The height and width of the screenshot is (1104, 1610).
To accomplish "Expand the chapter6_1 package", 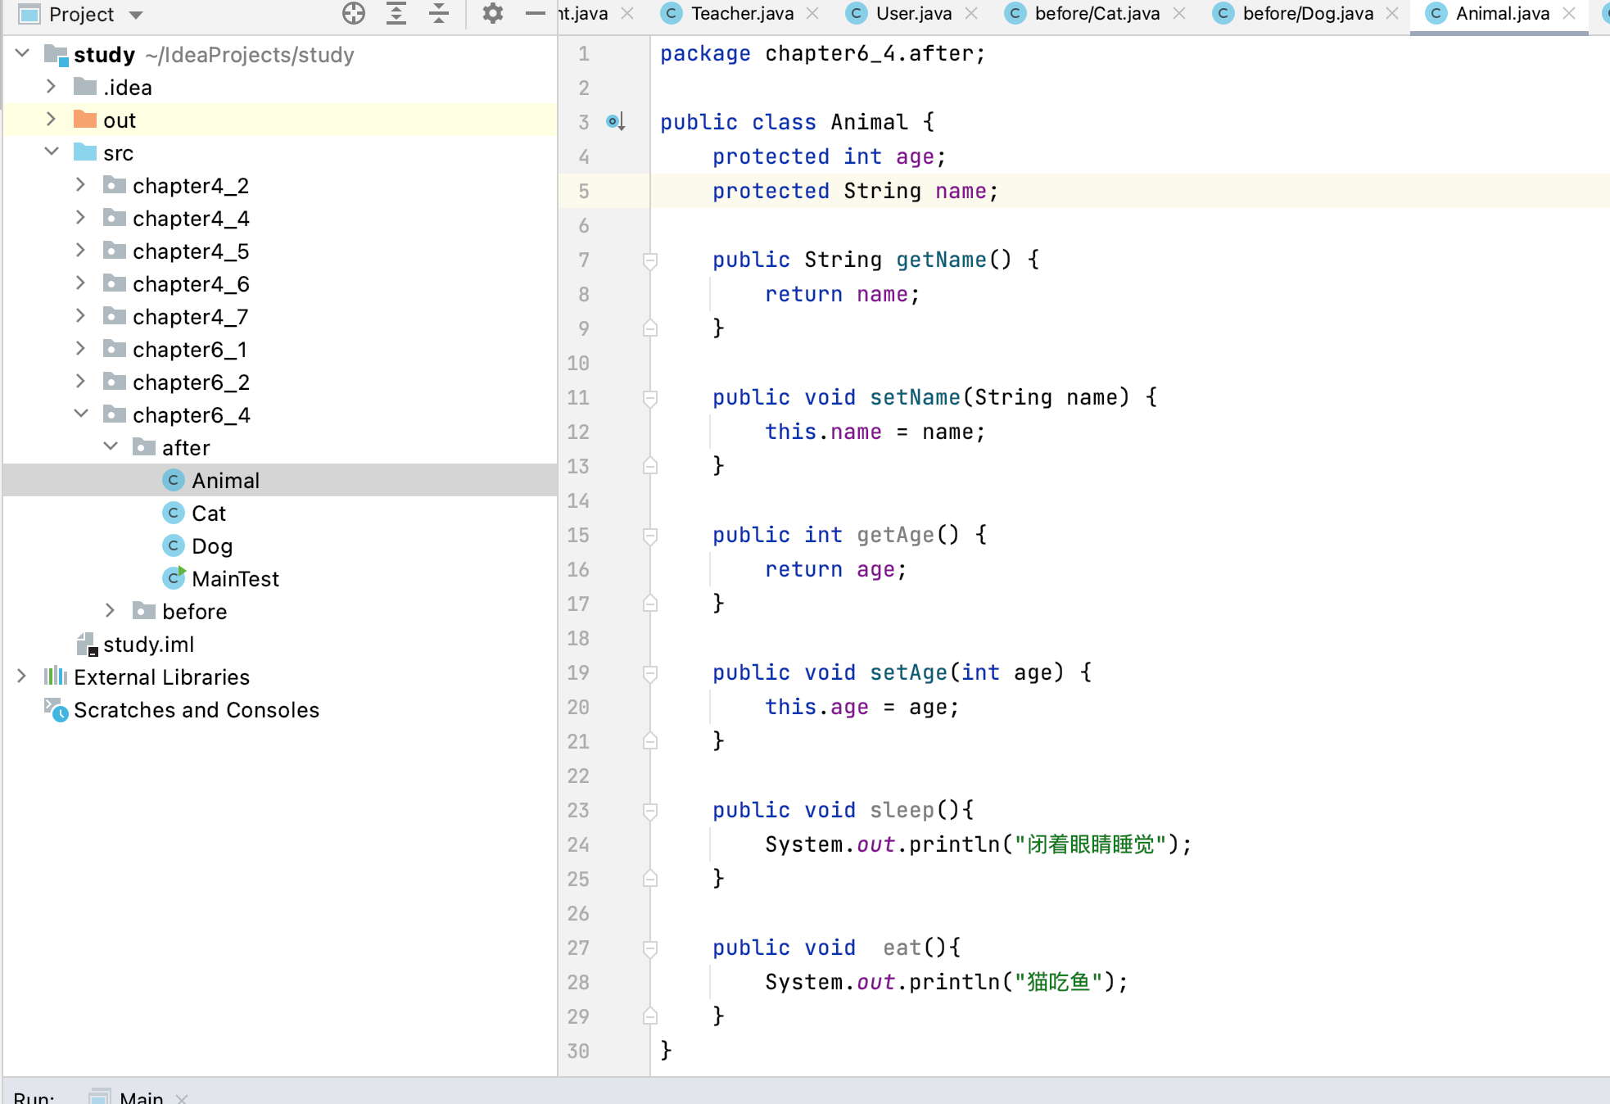I will pos(80,349).
